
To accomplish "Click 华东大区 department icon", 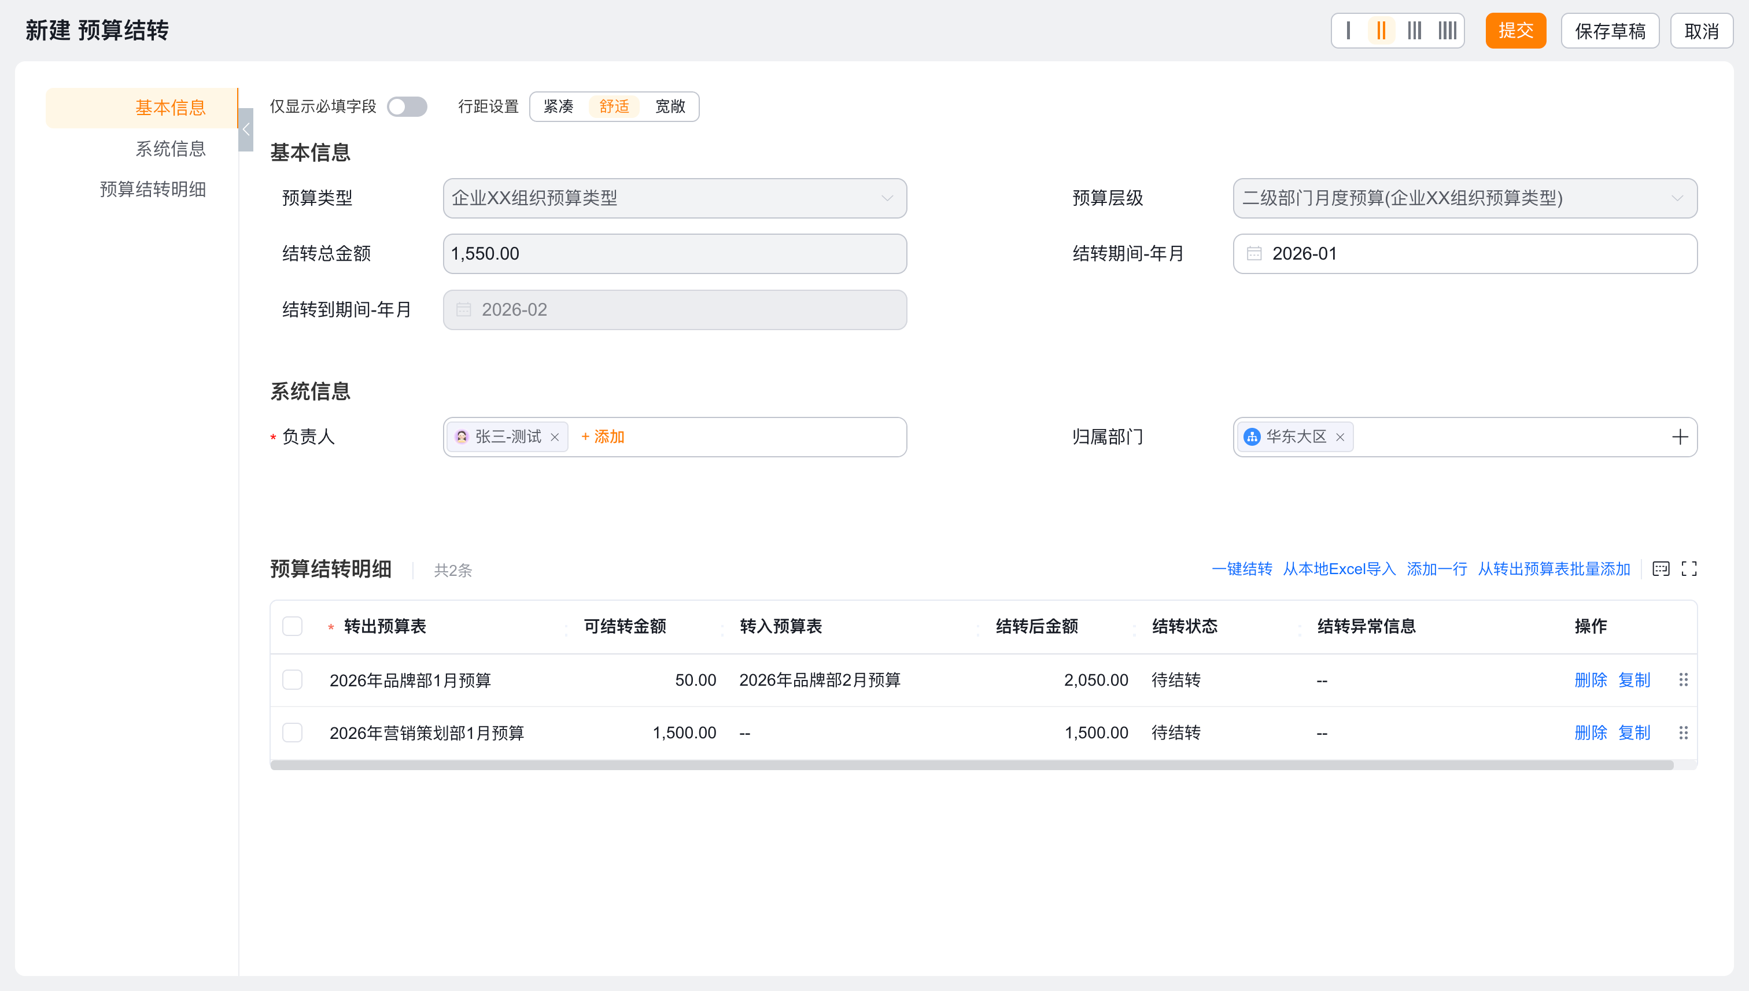I will tap(1252, 437).
